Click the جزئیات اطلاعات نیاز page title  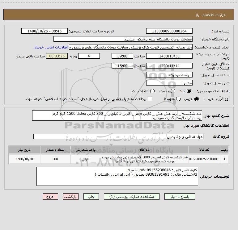pos(211,15)
